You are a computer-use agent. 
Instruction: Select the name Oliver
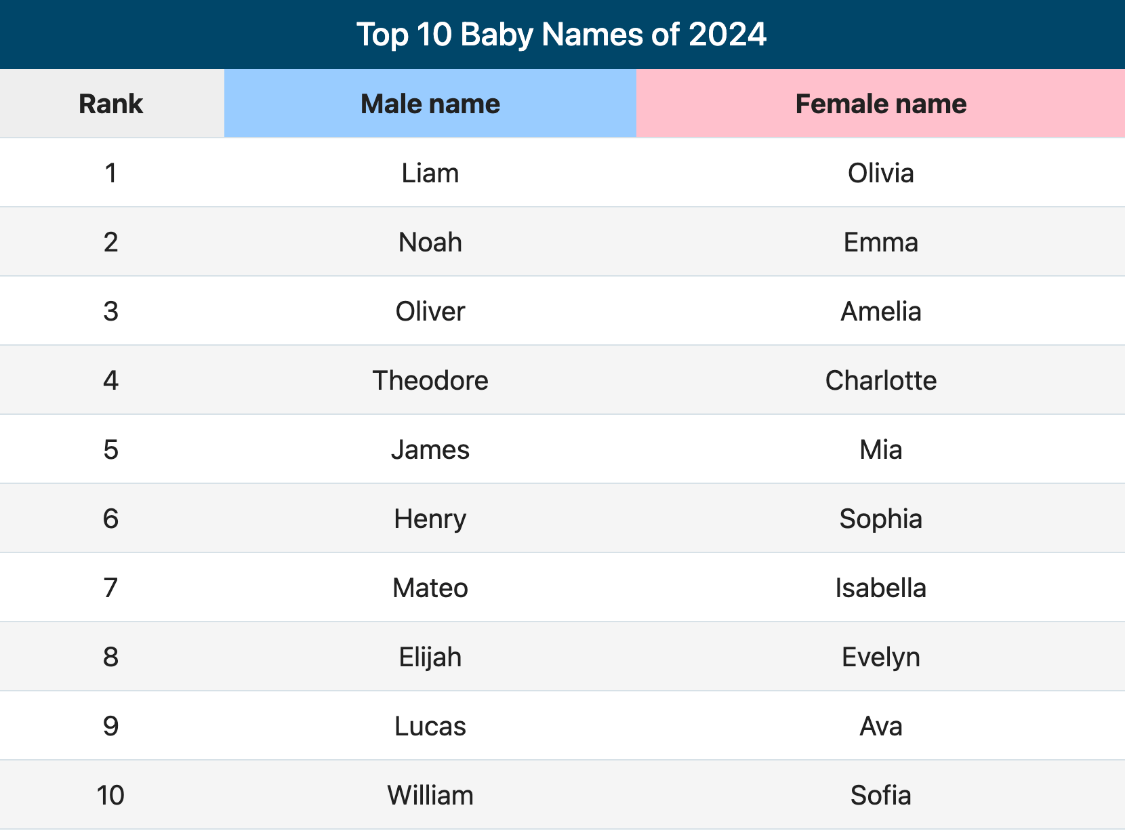tap(430, 311)
